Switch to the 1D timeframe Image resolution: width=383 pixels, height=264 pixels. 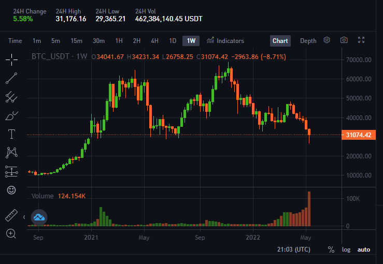[173, 41]
